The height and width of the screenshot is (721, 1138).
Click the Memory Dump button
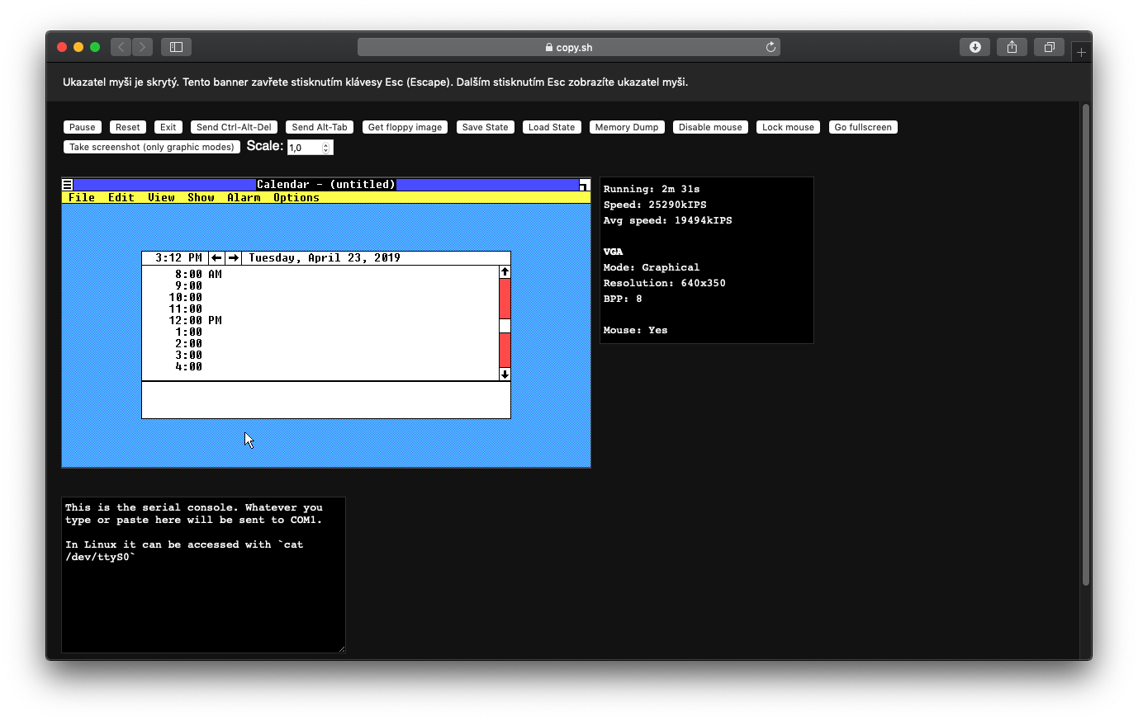coord(627,127)
